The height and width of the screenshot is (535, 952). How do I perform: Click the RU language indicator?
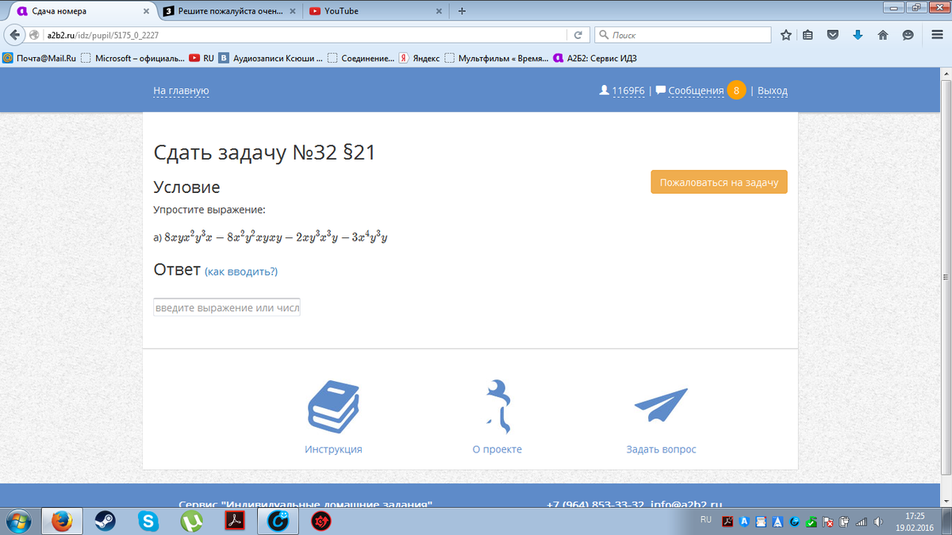pyautogui.click(x=705, y=519)
